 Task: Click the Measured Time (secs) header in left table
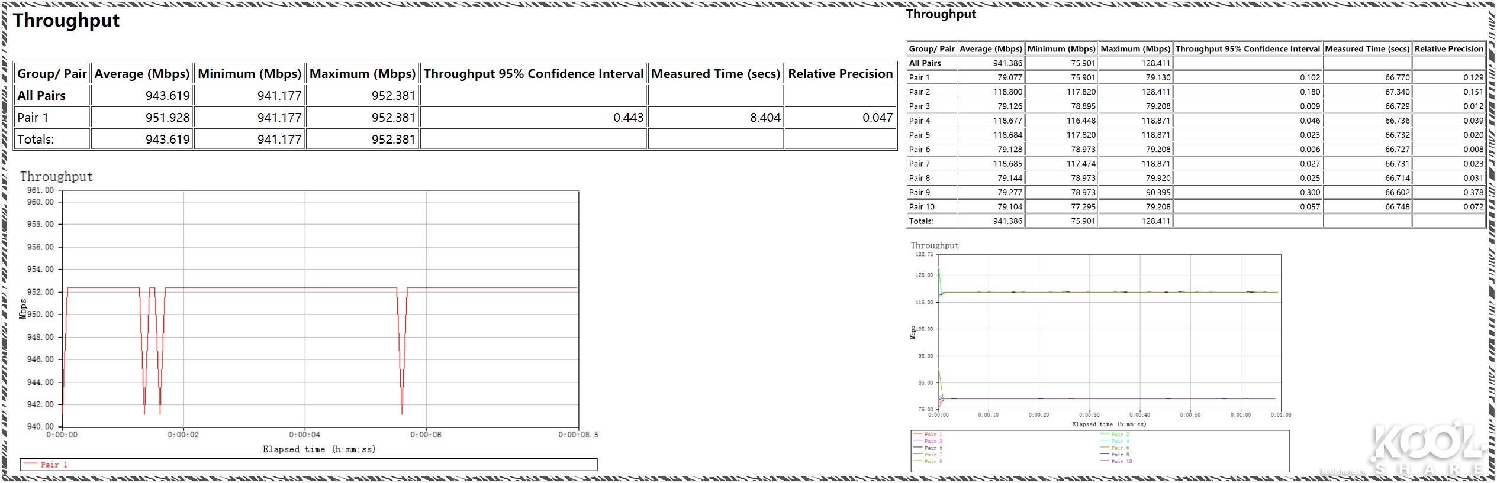(716, 74)
